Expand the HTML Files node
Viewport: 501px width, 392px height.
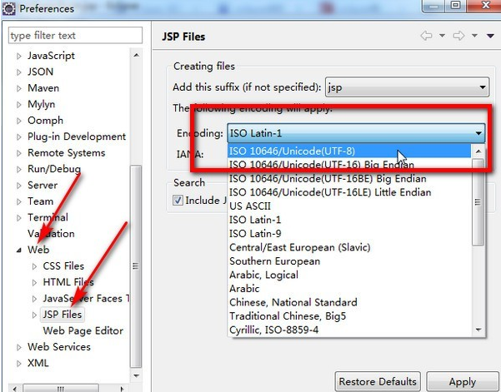tap(34, 283)
